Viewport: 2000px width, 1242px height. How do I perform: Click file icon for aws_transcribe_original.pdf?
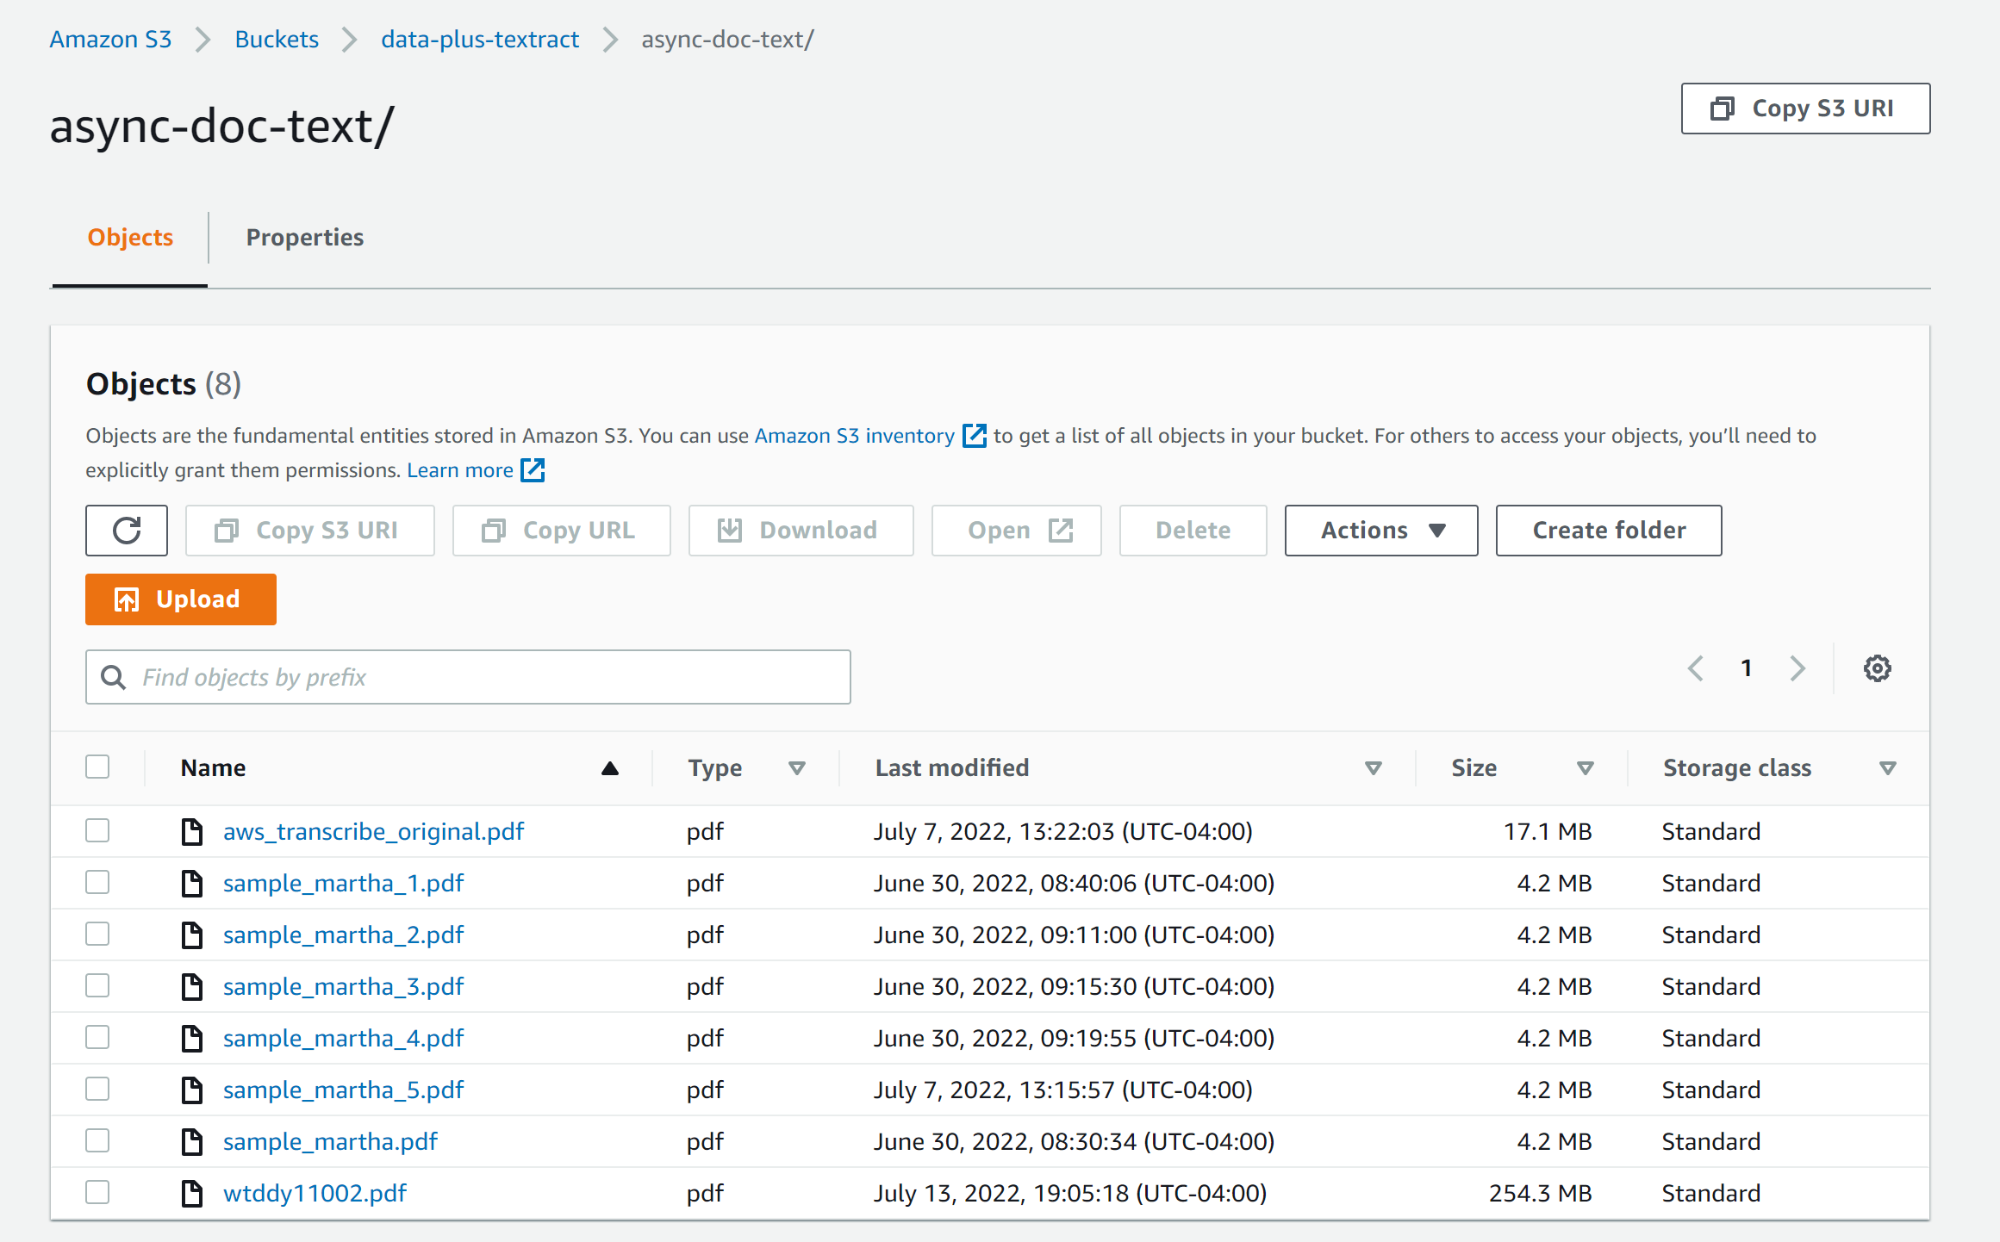[192, 831]
